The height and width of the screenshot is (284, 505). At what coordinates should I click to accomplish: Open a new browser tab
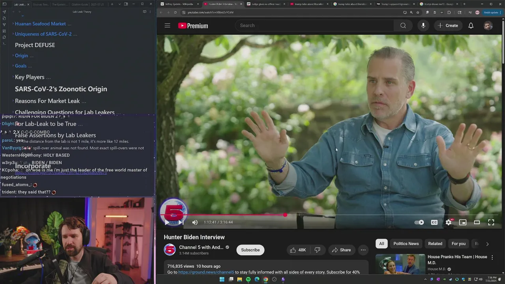tap(464, 4)
